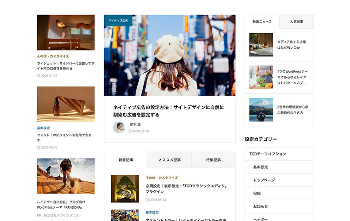Open the hero image of woman in beret
350x221 pixels.
pos(170,55)
